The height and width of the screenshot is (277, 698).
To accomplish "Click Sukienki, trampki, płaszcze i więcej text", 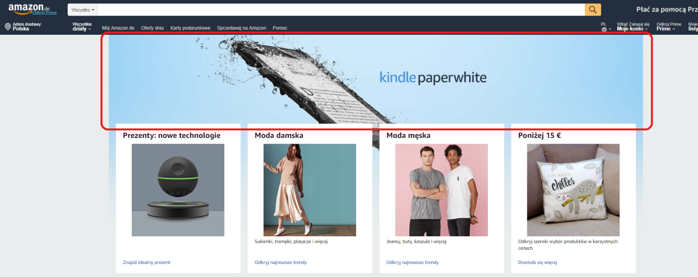I will click(291, 241).
